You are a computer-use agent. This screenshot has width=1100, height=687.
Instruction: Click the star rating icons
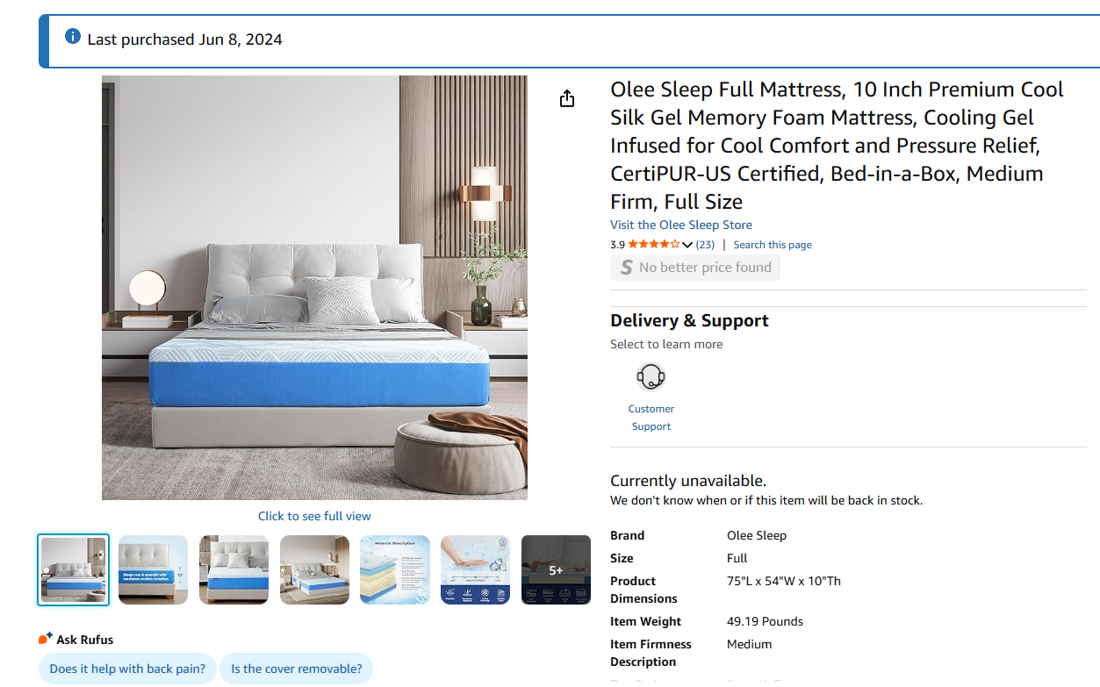coord(653,245)
